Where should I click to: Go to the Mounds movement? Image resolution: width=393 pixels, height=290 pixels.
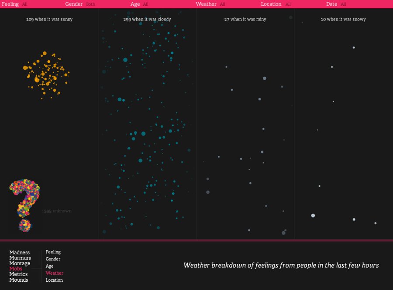pyautogui.click(x=19, y=280)
